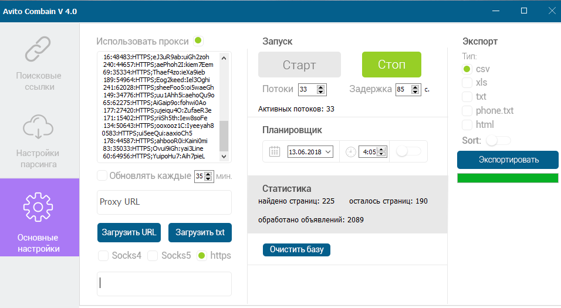Click the scheduler calendar icon

click(x=275, y=151)
